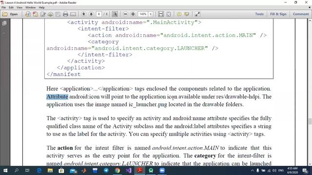Click the bold word category
This screenshot has height=175, width=312.
click(205, 156)
